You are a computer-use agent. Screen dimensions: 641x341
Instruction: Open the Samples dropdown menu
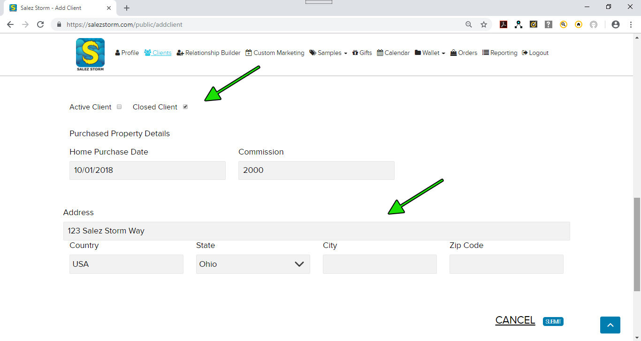[x=328, y=53]
